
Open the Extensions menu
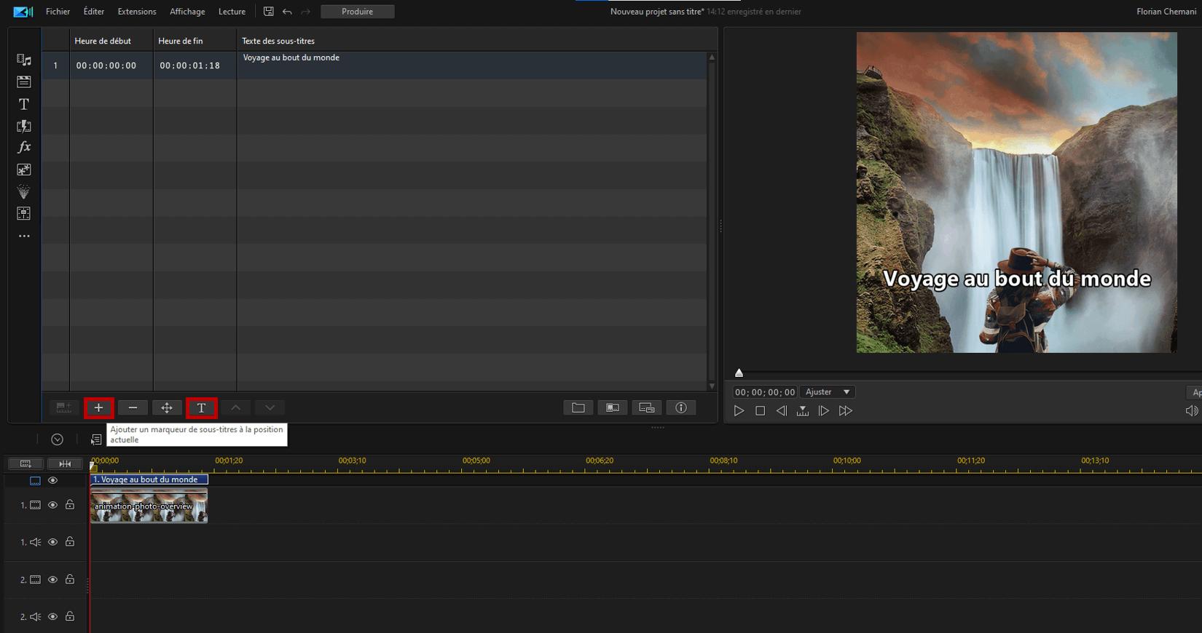click(137, 12)
